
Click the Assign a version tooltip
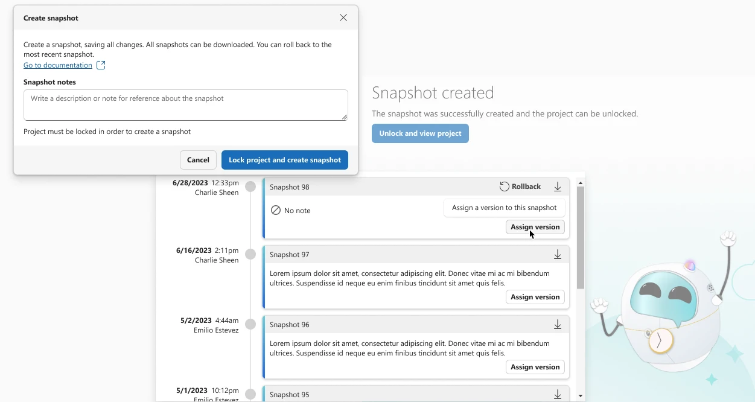(x=505, y=208)
